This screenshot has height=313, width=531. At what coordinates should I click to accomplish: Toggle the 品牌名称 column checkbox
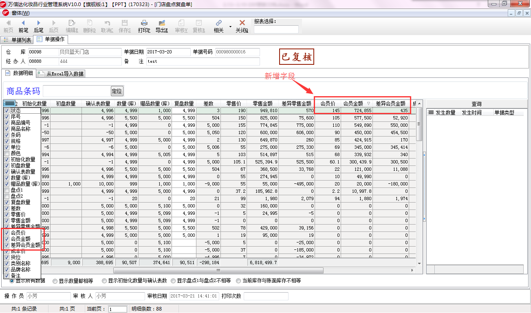click(x=7, y=269)
